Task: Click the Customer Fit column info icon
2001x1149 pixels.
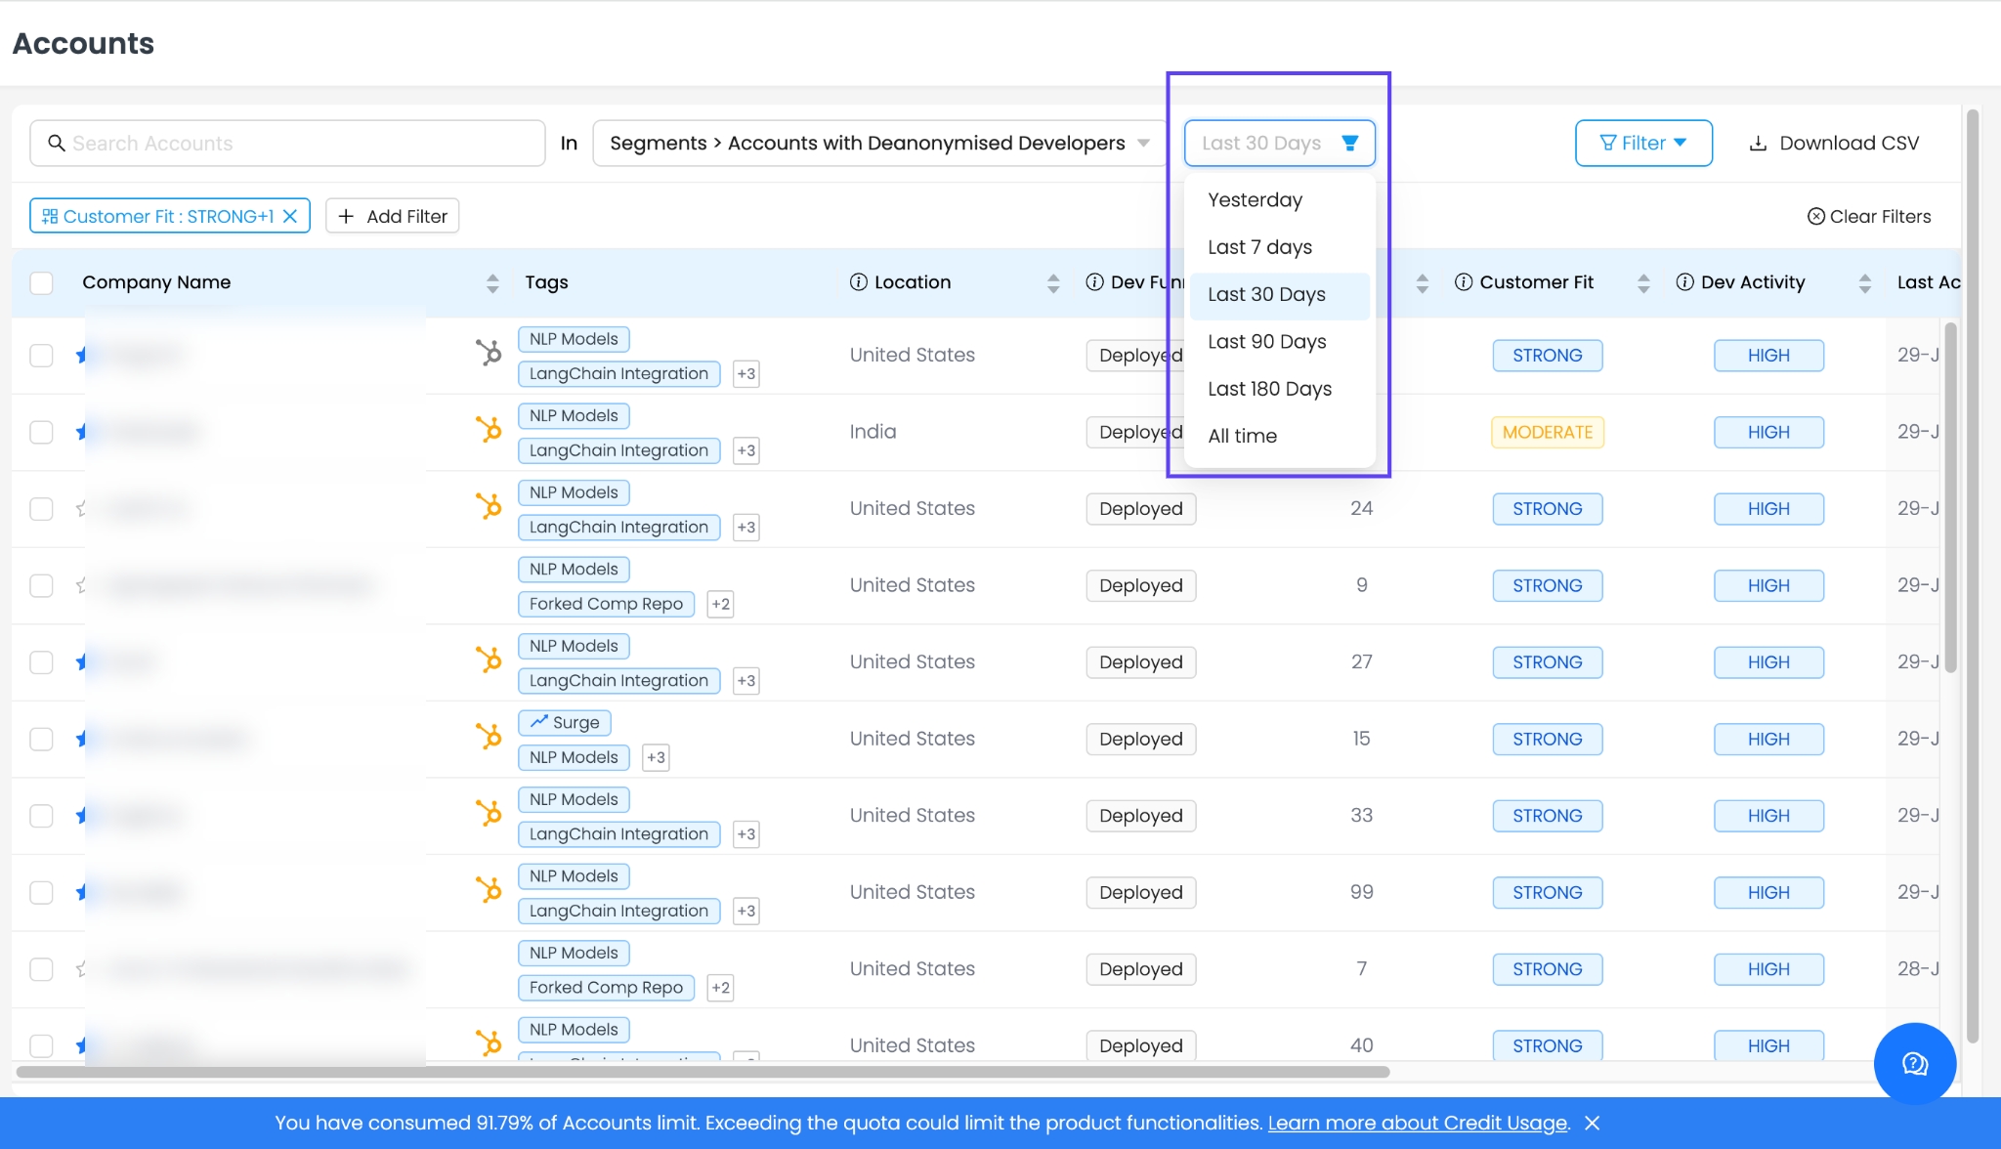Action: (1463, 282)
